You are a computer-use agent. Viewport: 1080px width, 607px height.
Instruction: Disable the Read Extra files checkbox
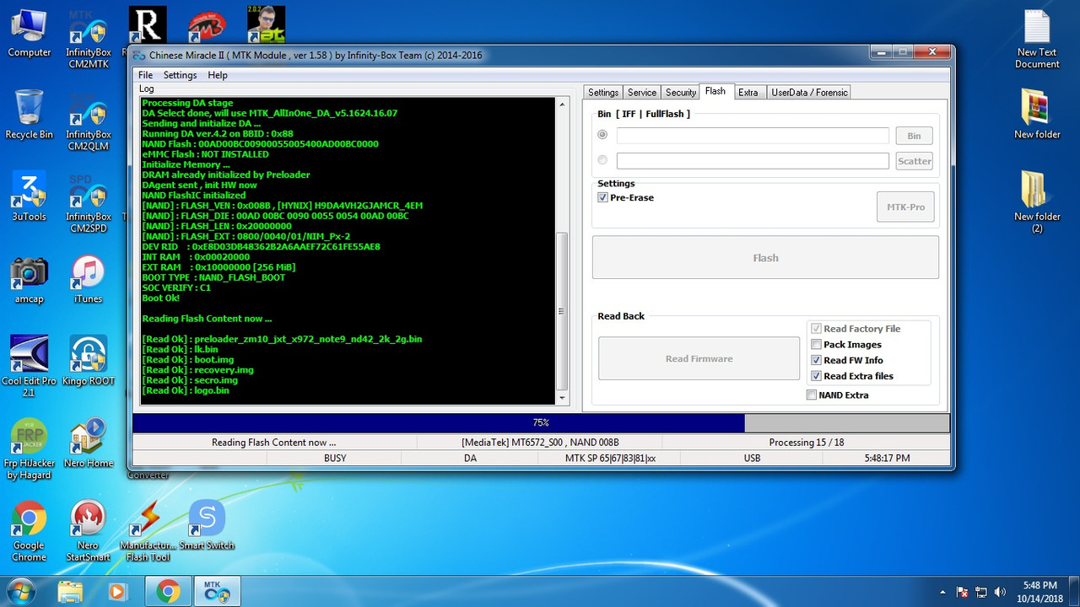coord(816,376)
